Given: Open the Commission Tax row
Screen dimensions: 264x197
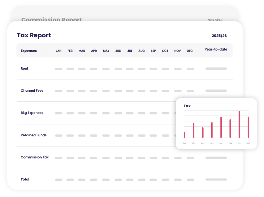Looking at the screenshot, I should coord(35,157).
